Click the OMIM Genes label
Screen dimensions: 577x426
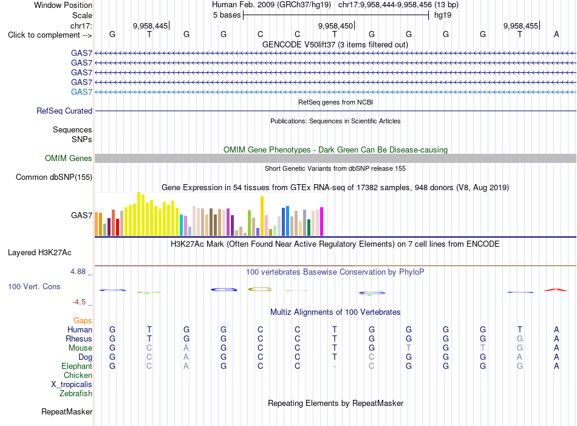(69, 159)
